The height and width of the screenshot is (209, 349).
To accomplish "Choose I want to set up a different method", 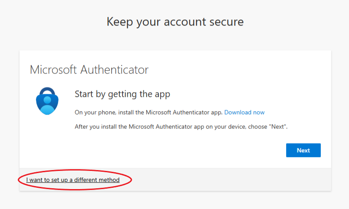I will (x=73, y=180).
